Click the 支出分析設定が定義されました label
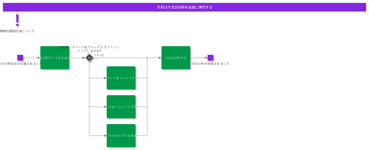 pos(21,63)
